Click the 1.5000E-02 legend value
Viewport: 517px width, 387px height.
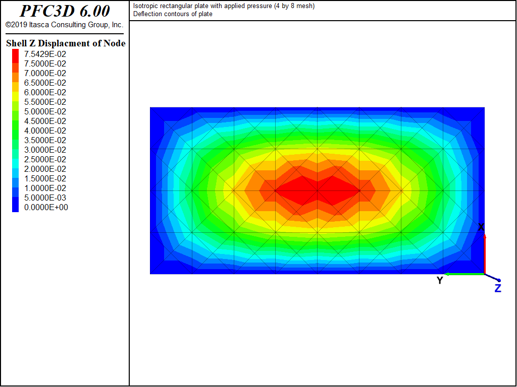click(45, 178)
